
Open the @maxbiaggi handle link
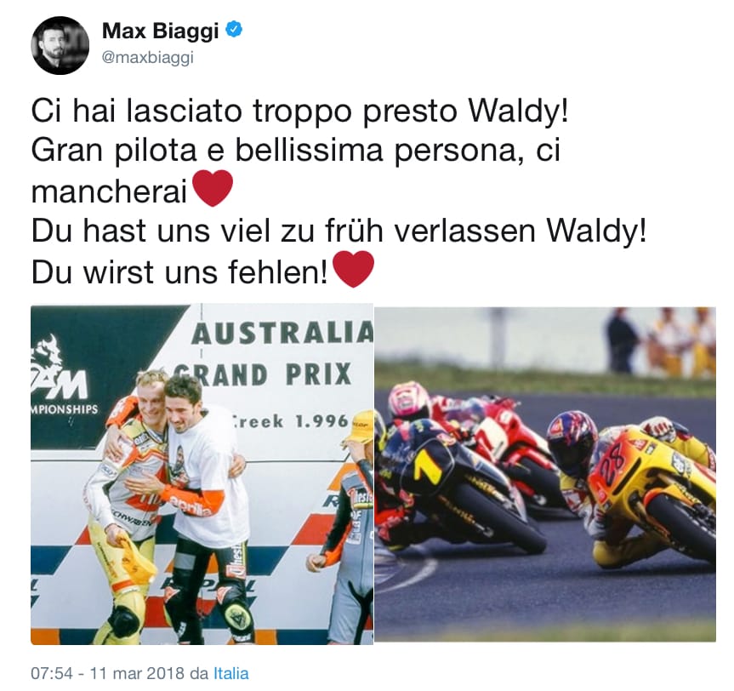[148, 58]
